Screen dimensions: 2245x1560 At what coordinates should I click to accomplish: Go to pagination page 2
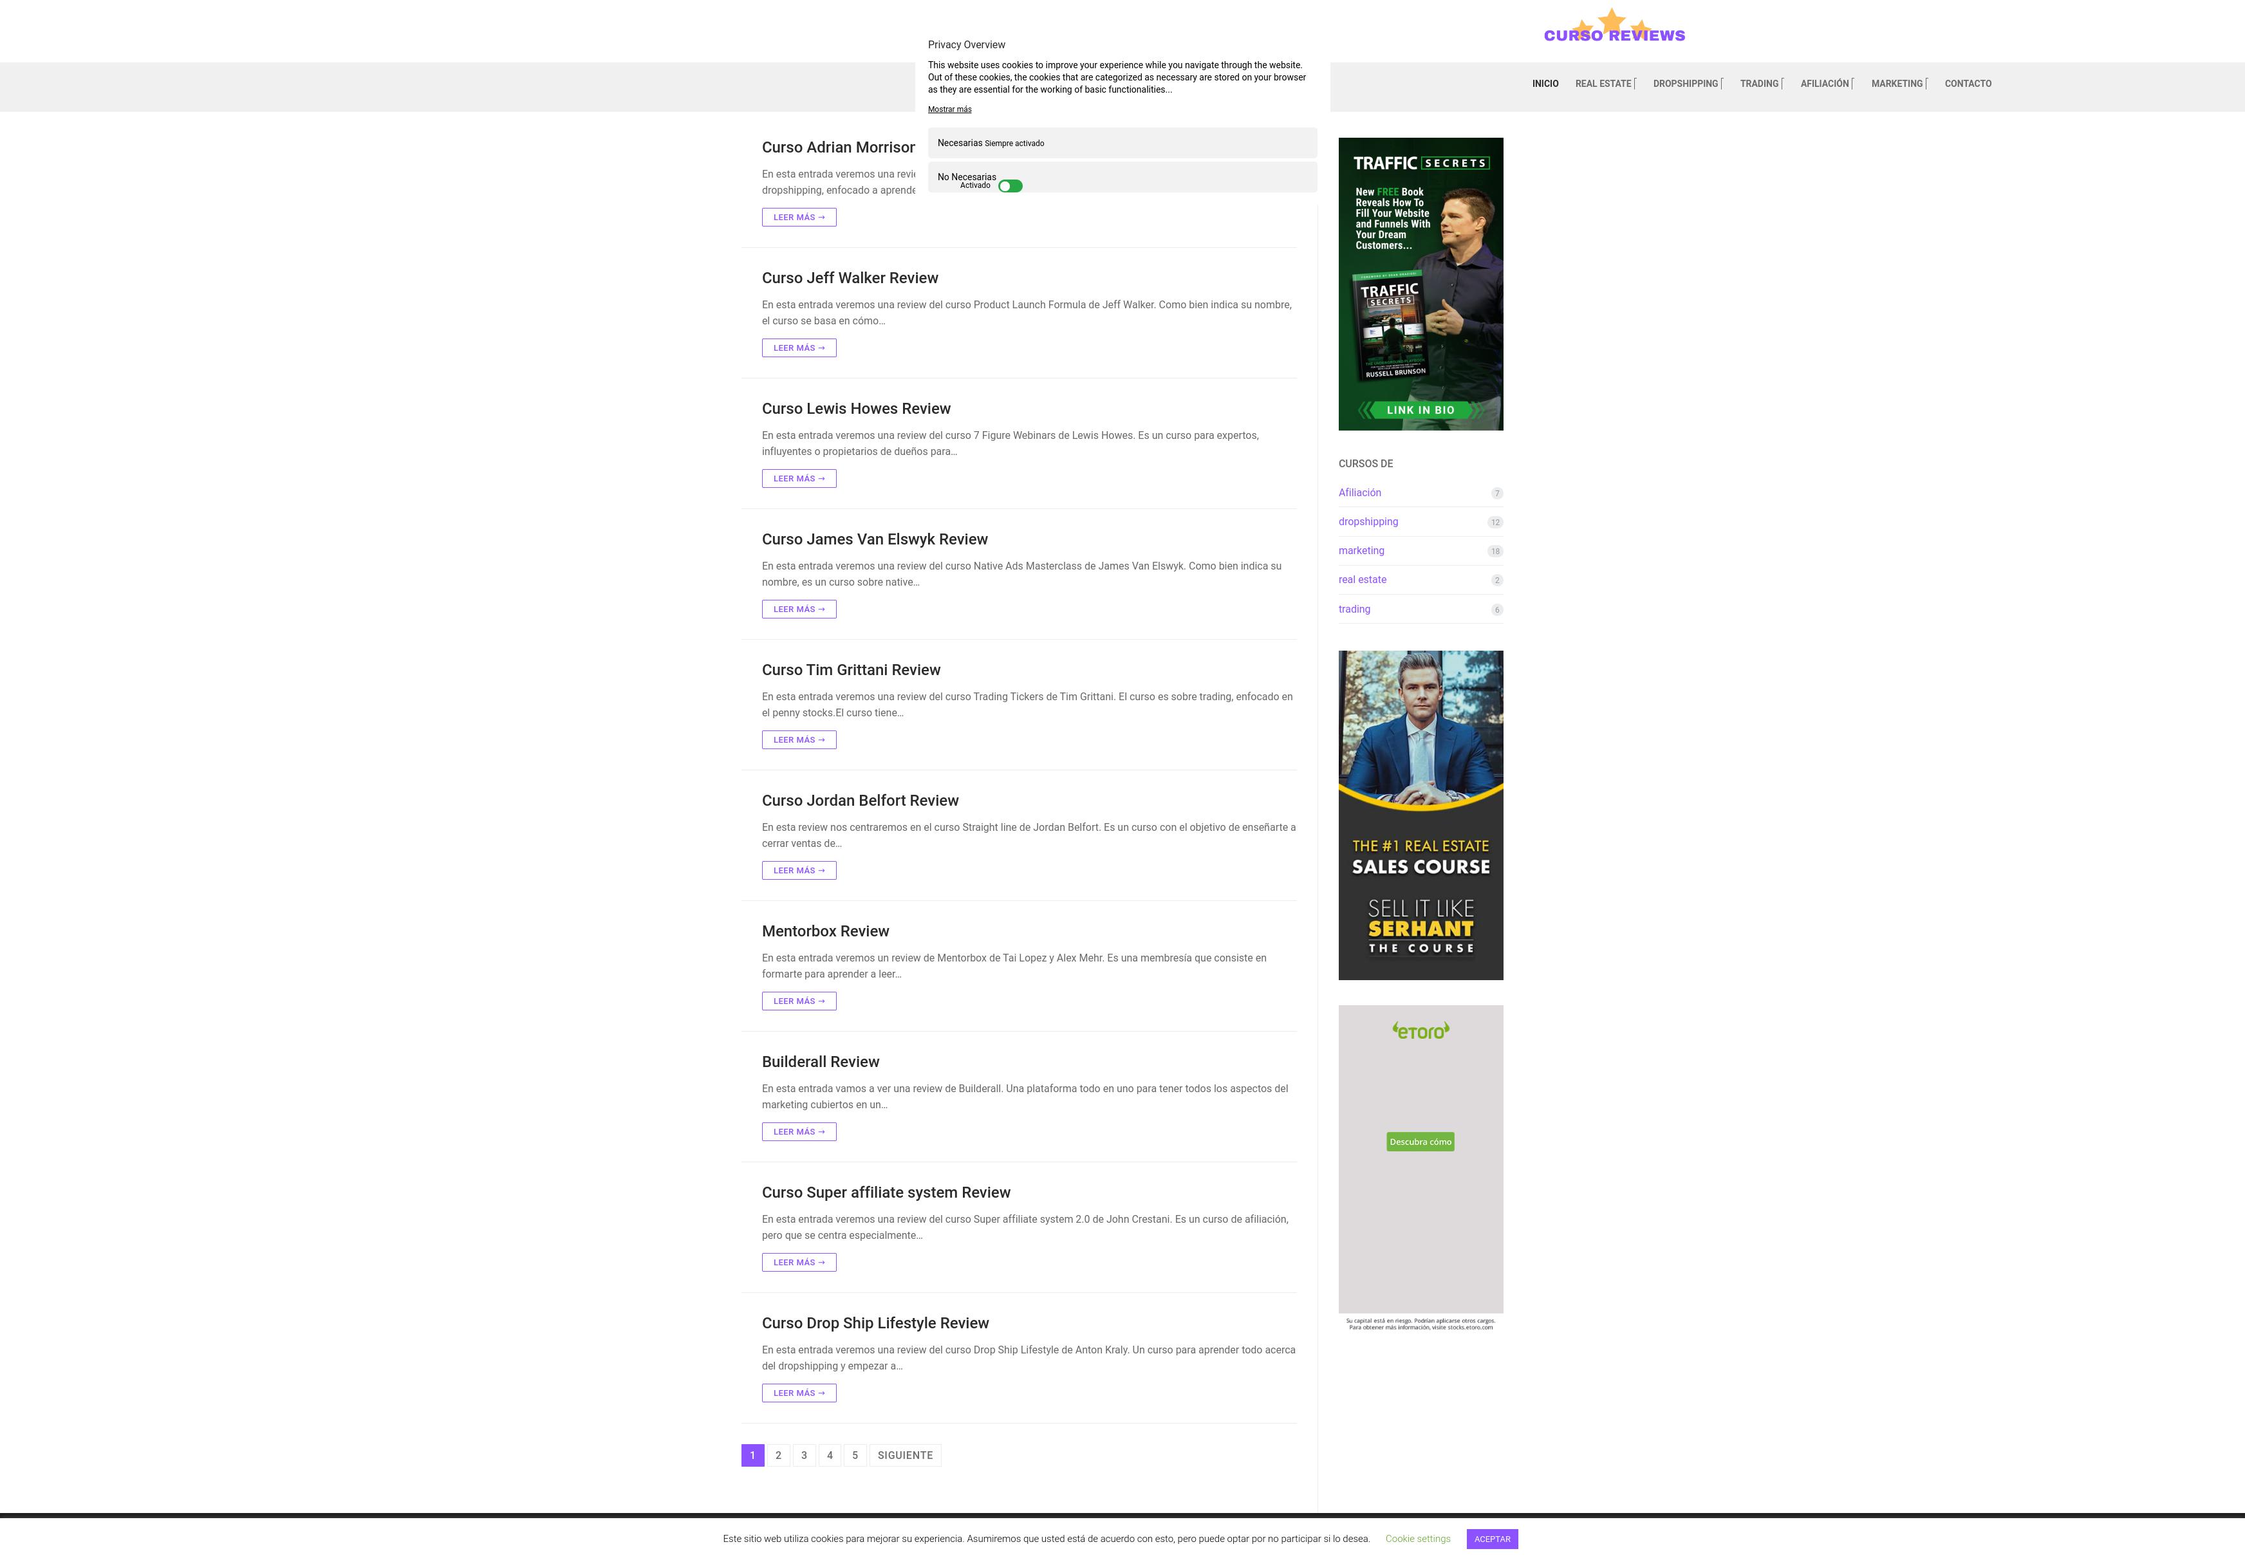(x=778, y=1455)
